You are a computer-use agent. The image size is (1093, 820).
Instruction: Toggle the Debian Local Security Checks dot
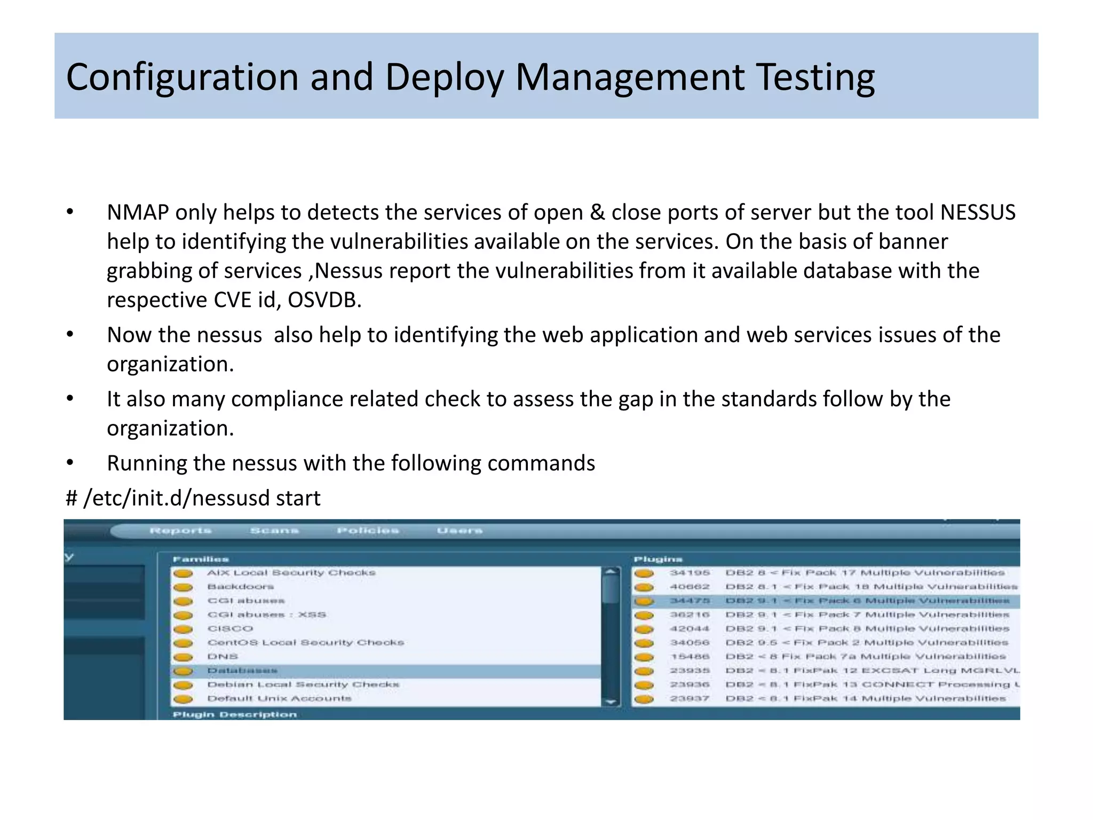point(183,685)
